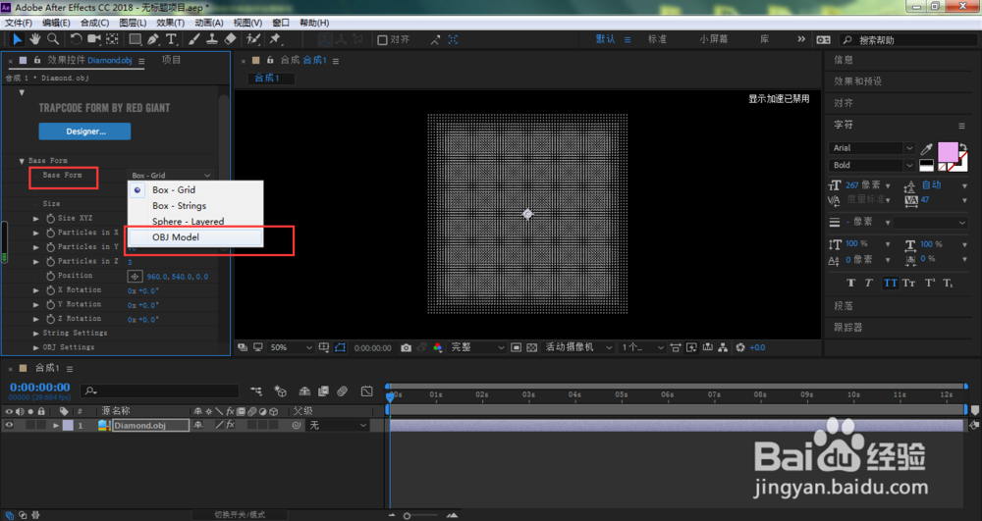Toggle stopwatch for Size XYZ

(51, 218)
